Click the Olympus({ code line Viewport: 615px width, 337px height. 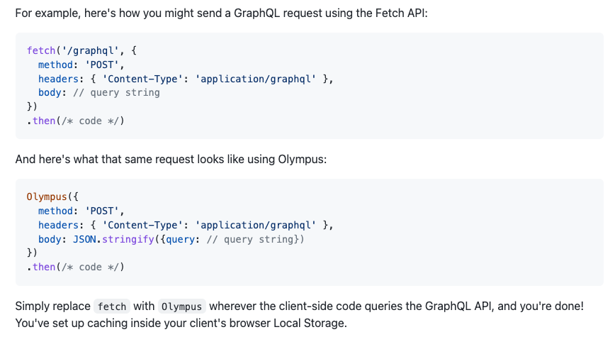(x=52, y=197)
